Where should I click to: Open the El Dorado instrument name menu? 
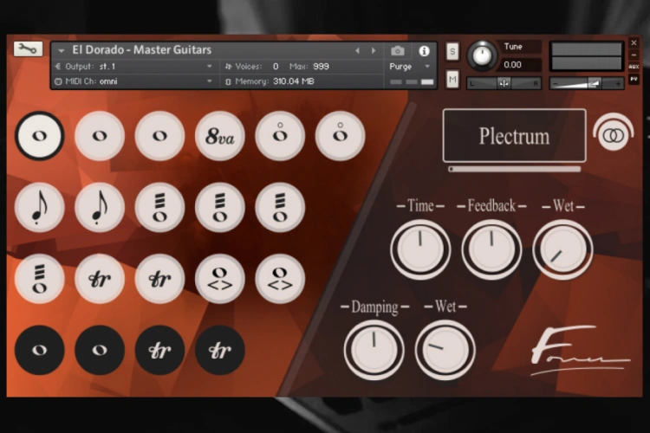pos(139,50)
